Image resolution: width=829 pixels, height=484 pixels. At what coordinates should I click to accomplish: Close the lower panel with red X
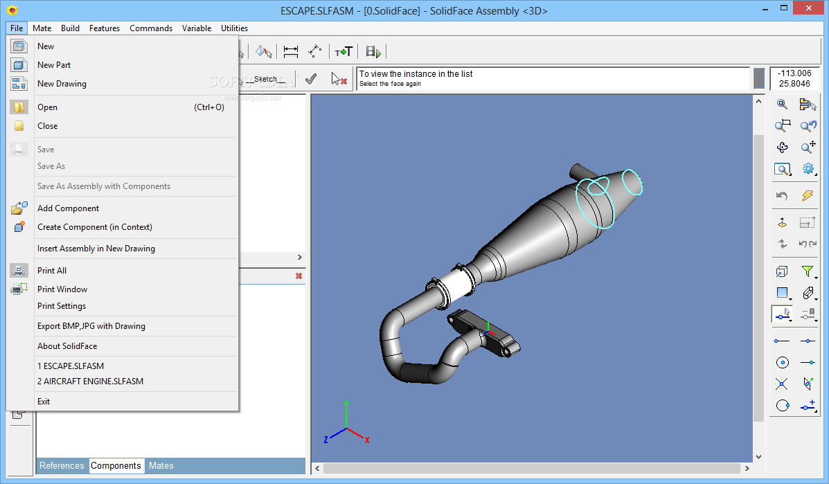[298, 276]
